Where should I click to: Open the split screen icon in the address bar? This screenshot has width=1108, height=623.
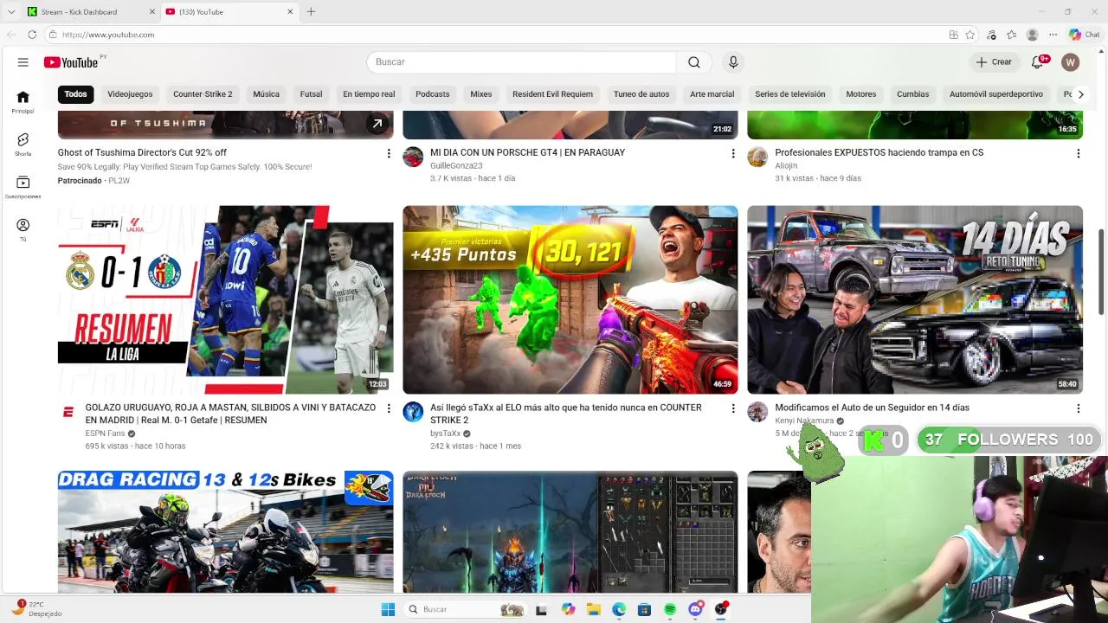[x=953, y=35]
